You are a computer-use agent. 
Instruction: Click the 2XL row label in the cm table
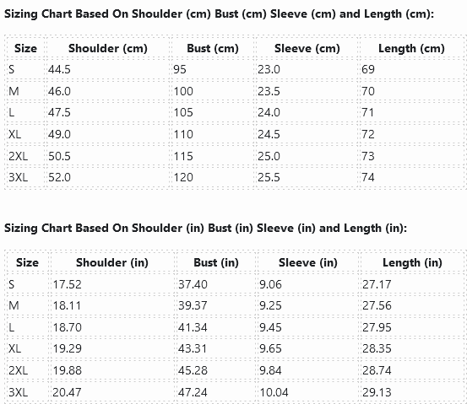point(18,156)
